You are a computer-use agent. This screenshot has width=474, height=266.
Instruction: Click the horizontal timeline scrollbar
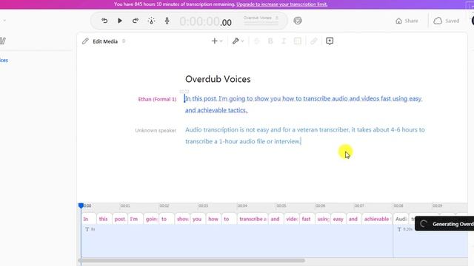(x=192, y=260)
